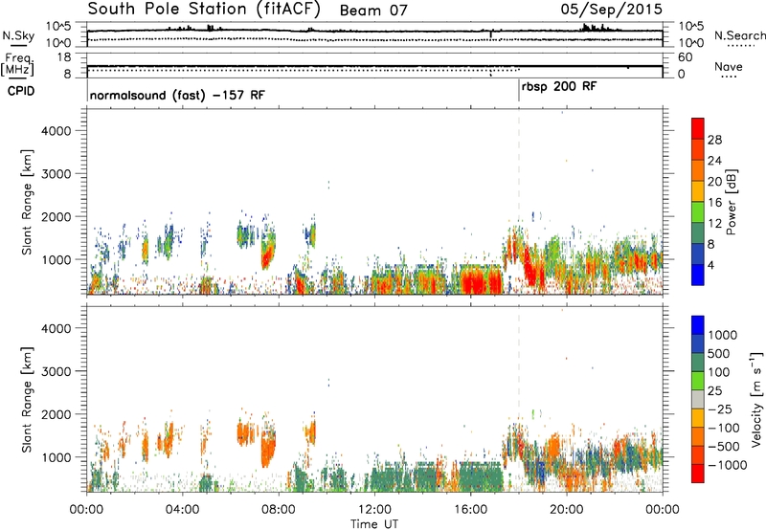766x530 pixels.
Task: Click the blue bottom of the power colorbar
Action: tap(698, 275)
